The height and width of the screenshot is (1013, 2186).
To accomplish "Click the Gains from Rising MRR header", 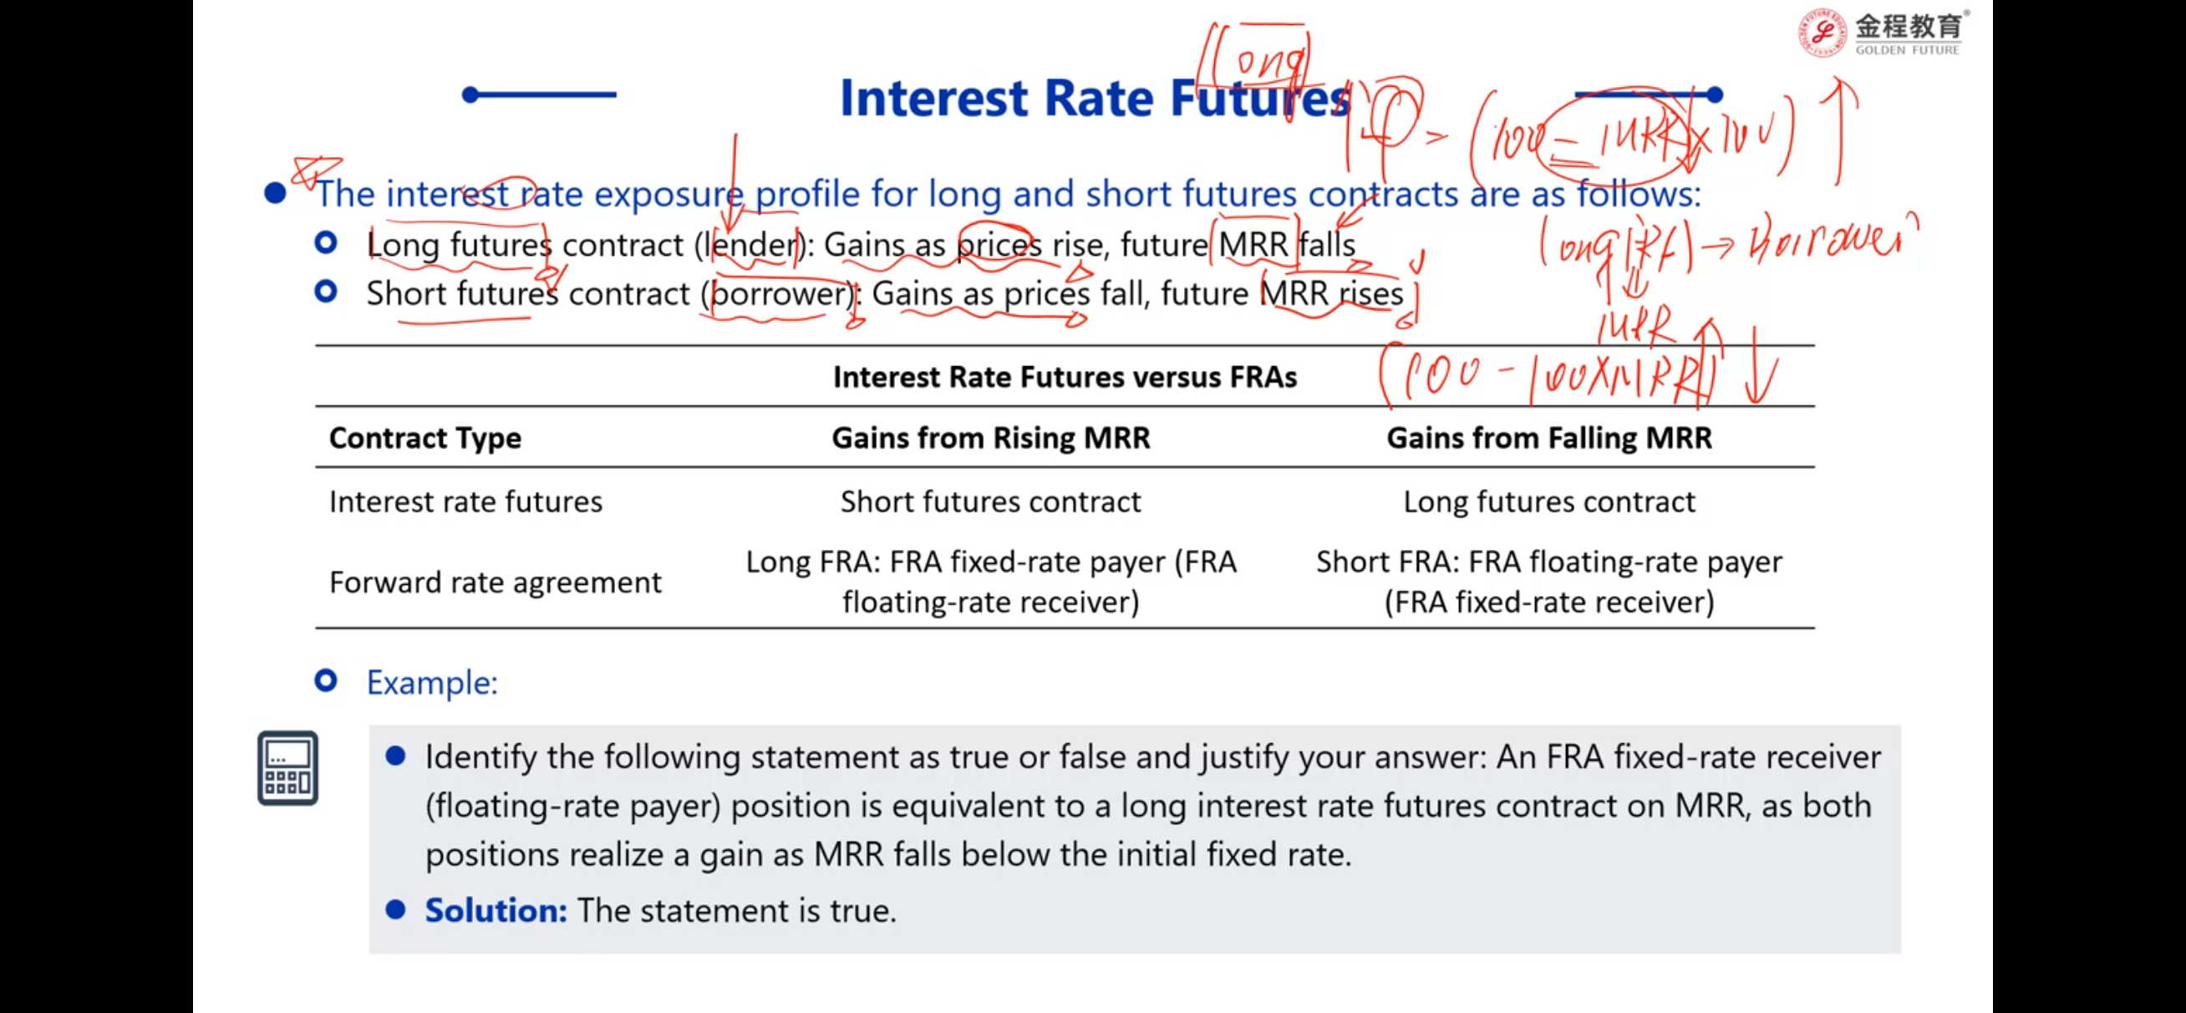I will click(x=990, y=438).
